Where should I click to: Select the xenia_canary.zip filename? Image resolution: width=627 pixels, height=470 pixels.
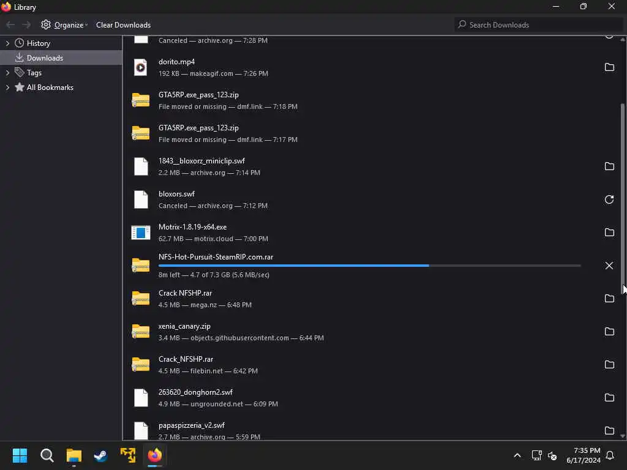coord(184,326)
